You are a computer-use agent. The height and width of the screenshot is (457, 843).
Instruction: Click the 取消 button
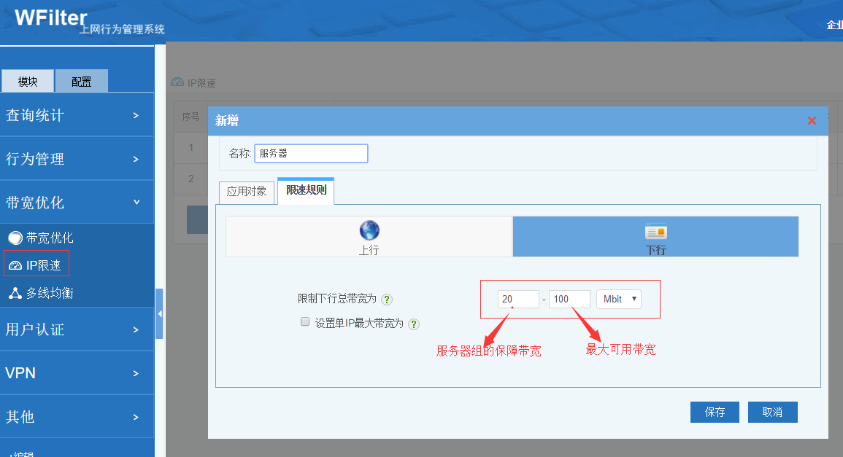(x=772, y=412)
